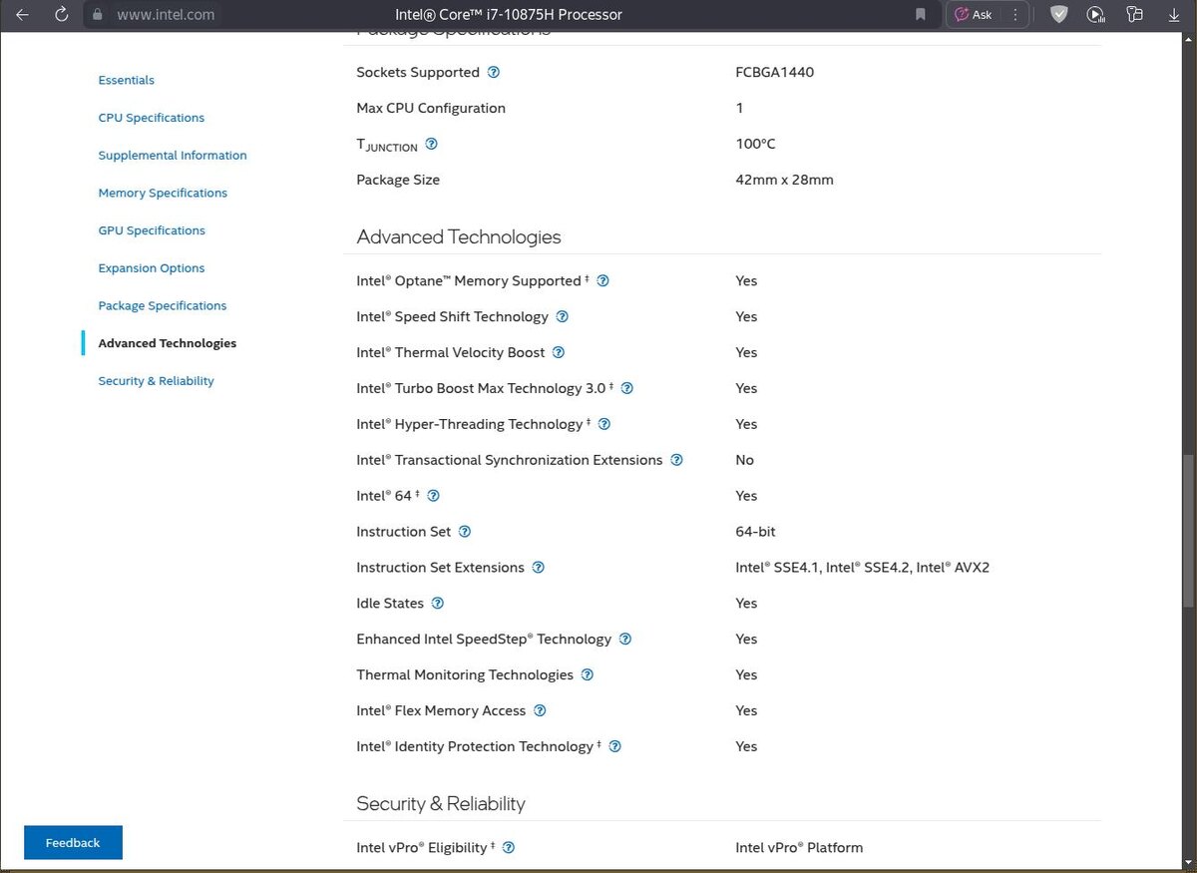
Task: Click the www.intel.com address field
Action: tap(165, 15)
